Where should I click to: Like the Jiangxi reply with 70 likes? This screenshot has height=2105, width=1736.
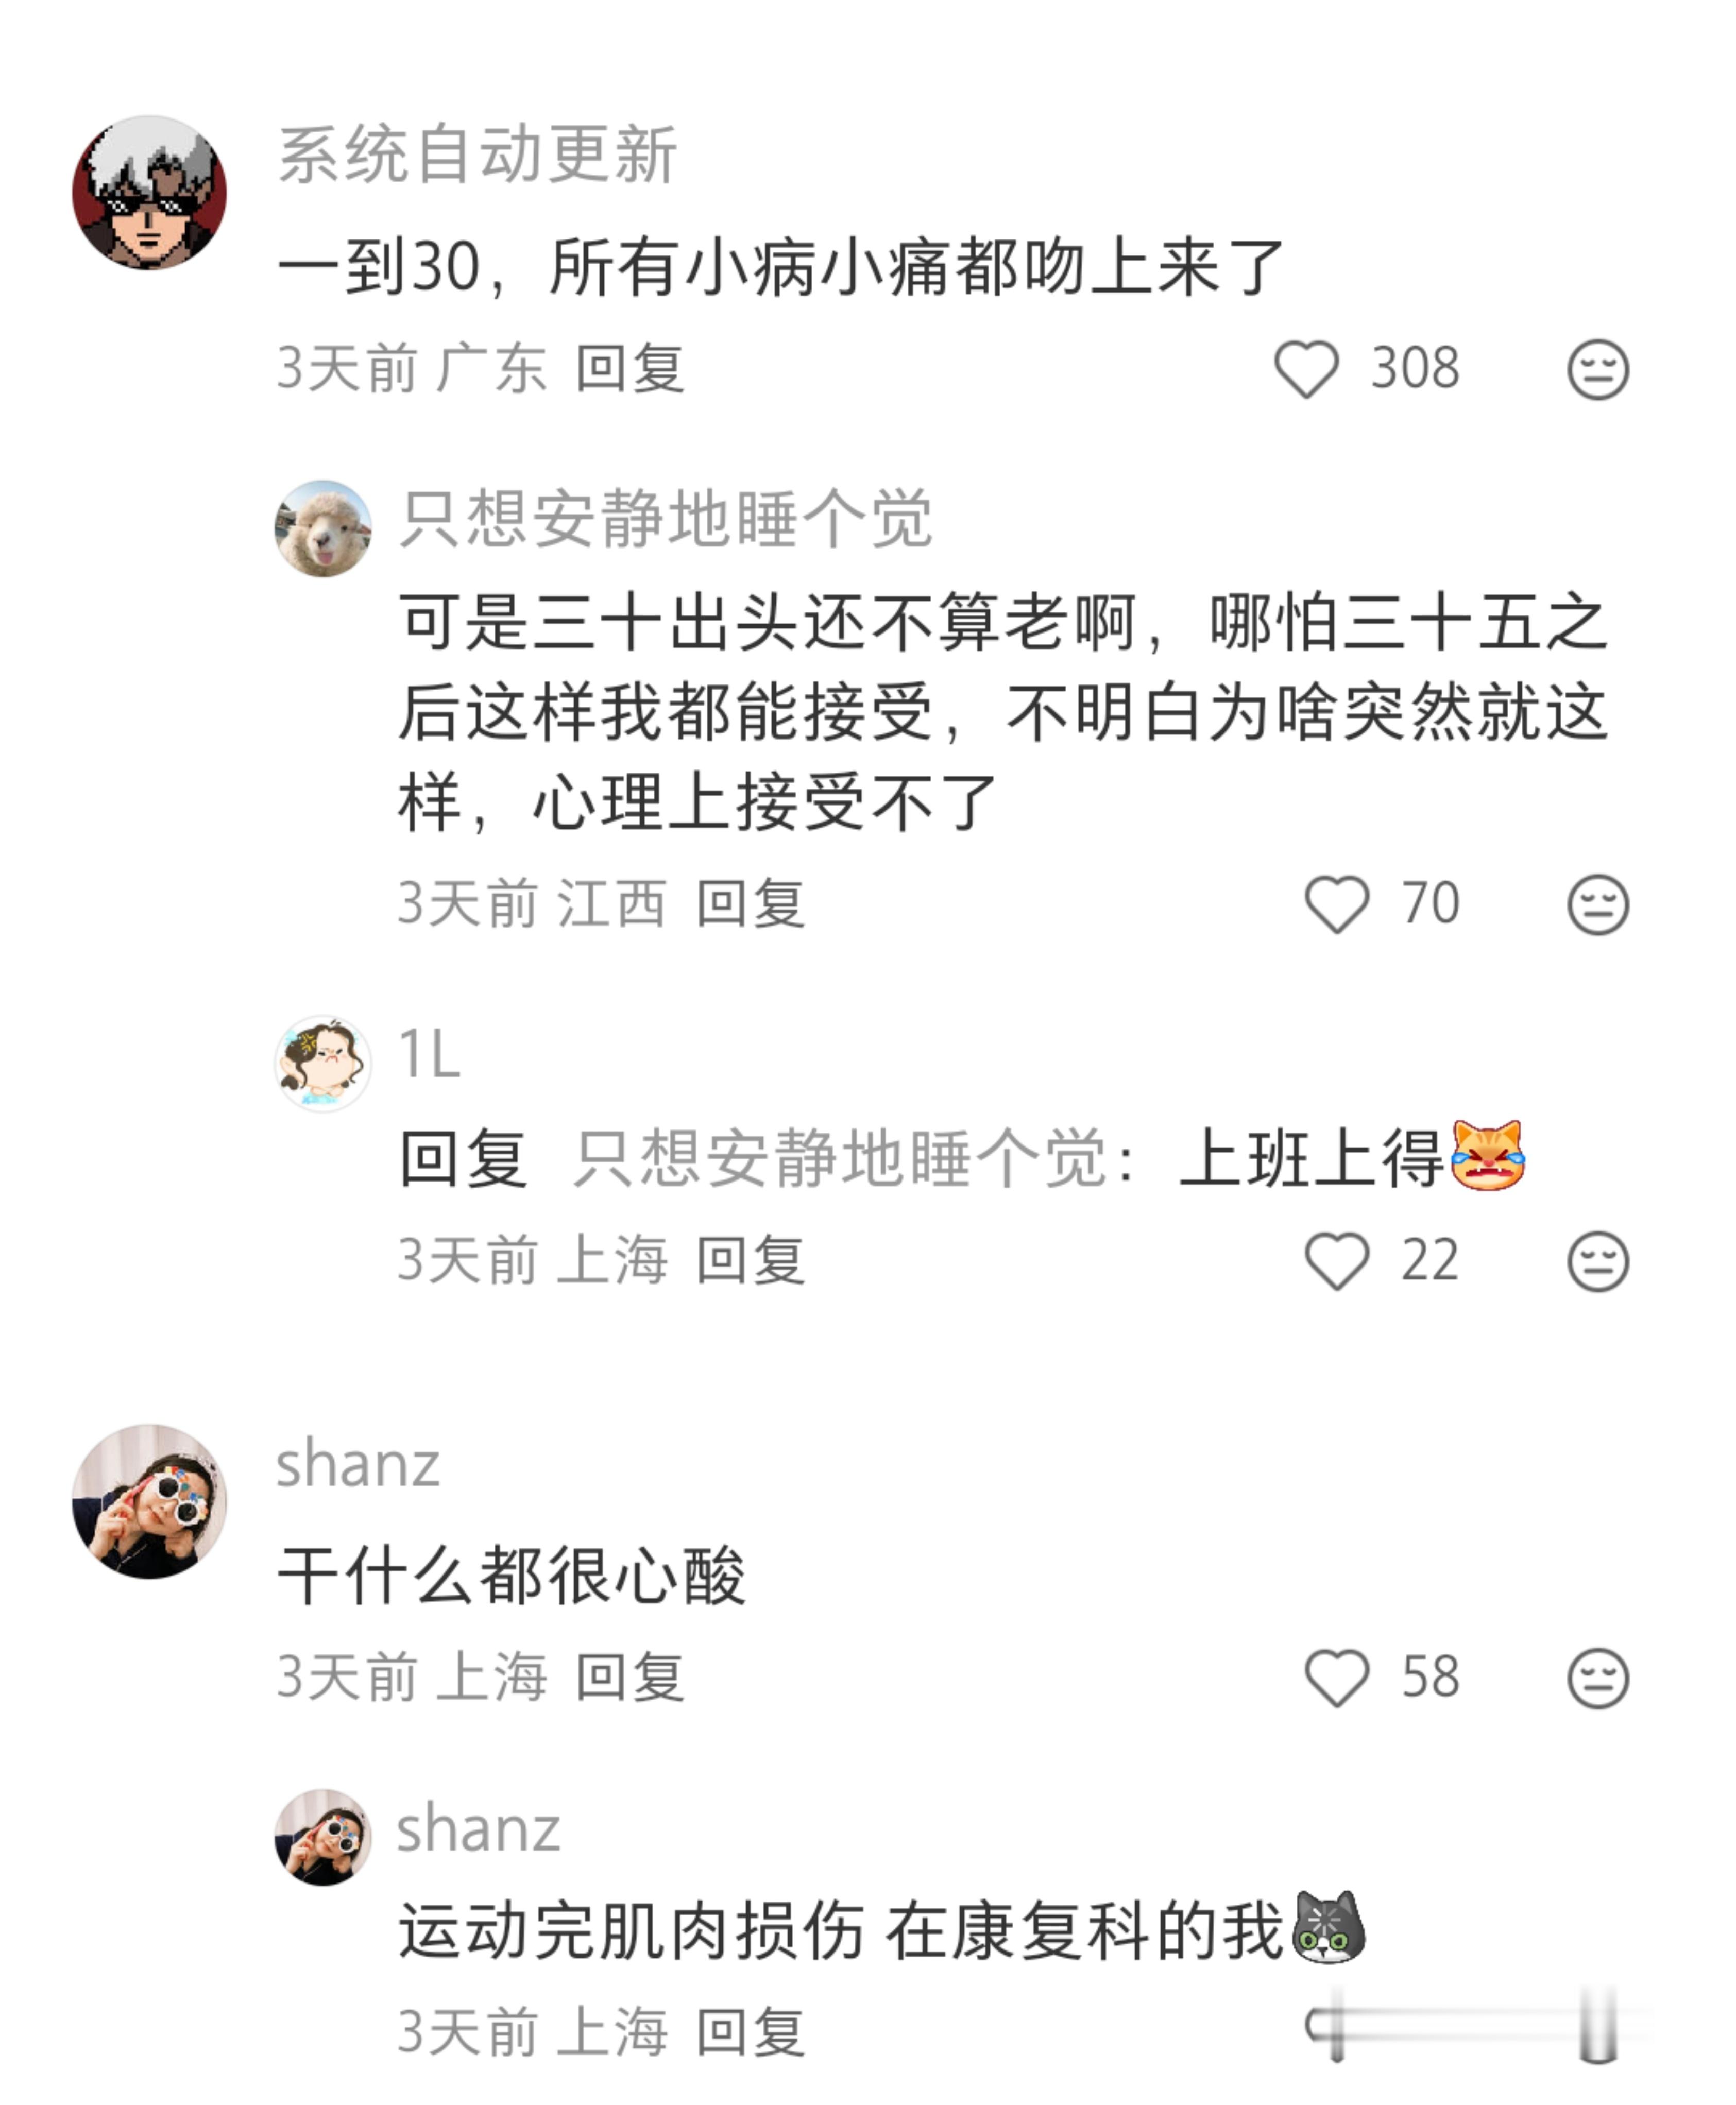(1337, 904)
